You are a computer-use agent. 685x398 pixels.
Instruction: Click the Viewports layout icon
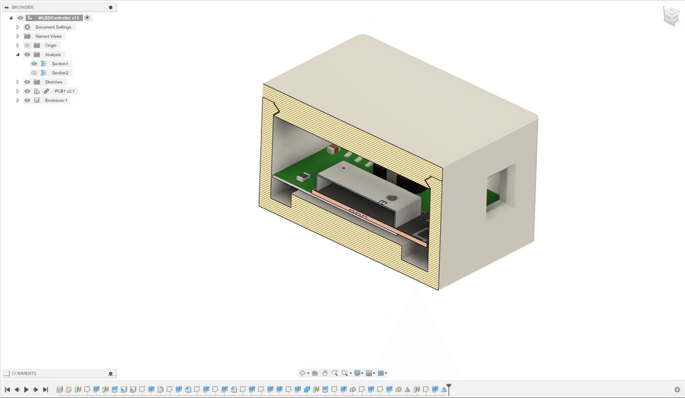point(381,373)
